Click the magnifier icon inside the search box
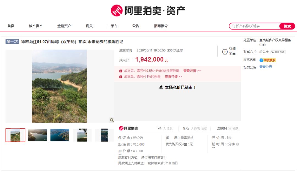 [233, 26]
